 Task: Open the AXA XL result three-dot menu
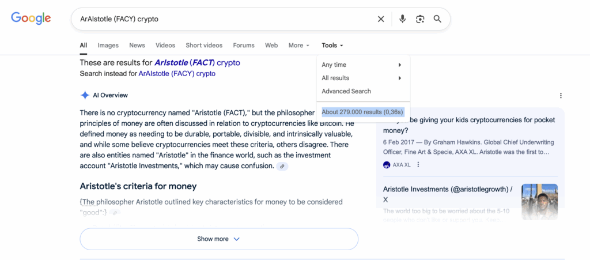pyautogui.click(x=418, y=165)
